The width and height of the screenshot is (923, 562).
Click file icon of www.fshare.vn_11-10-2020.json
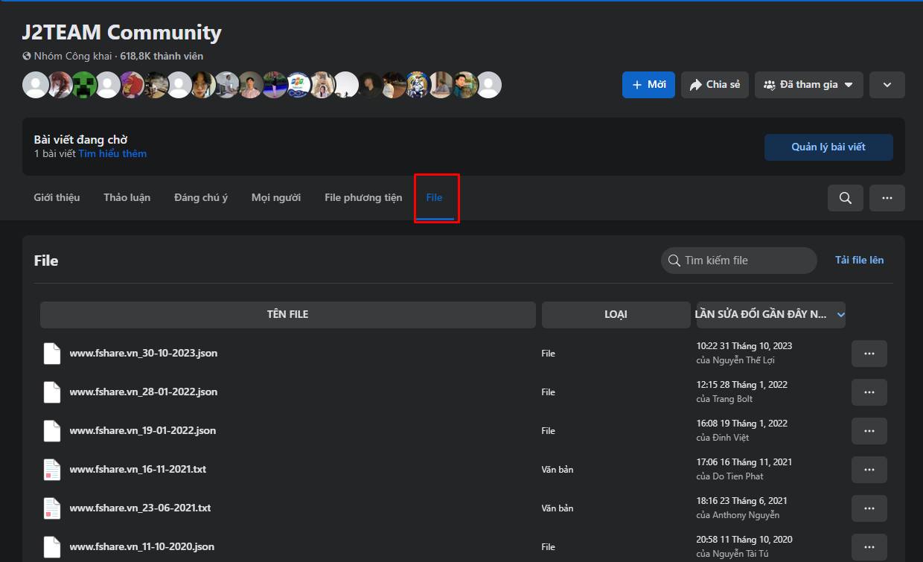tap(52, 547)
